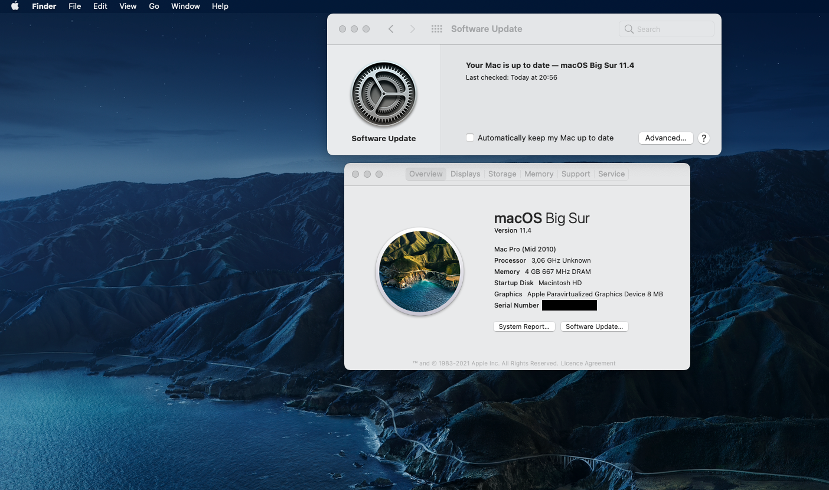This screenshot has height=490, width=829.
Task: Open the Finder menu
Action: pyautogui.click(x=44, y=6)
